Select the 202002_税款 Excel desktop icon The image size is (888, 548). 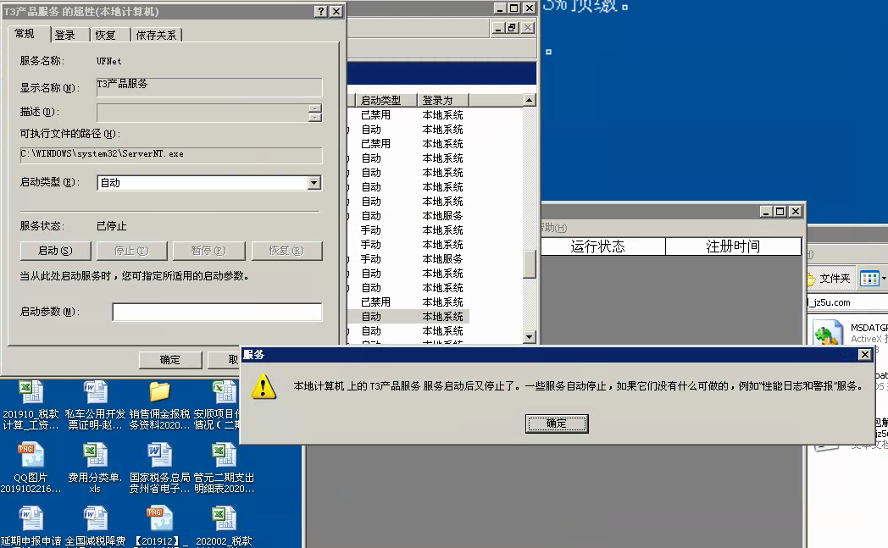(225, 527)
